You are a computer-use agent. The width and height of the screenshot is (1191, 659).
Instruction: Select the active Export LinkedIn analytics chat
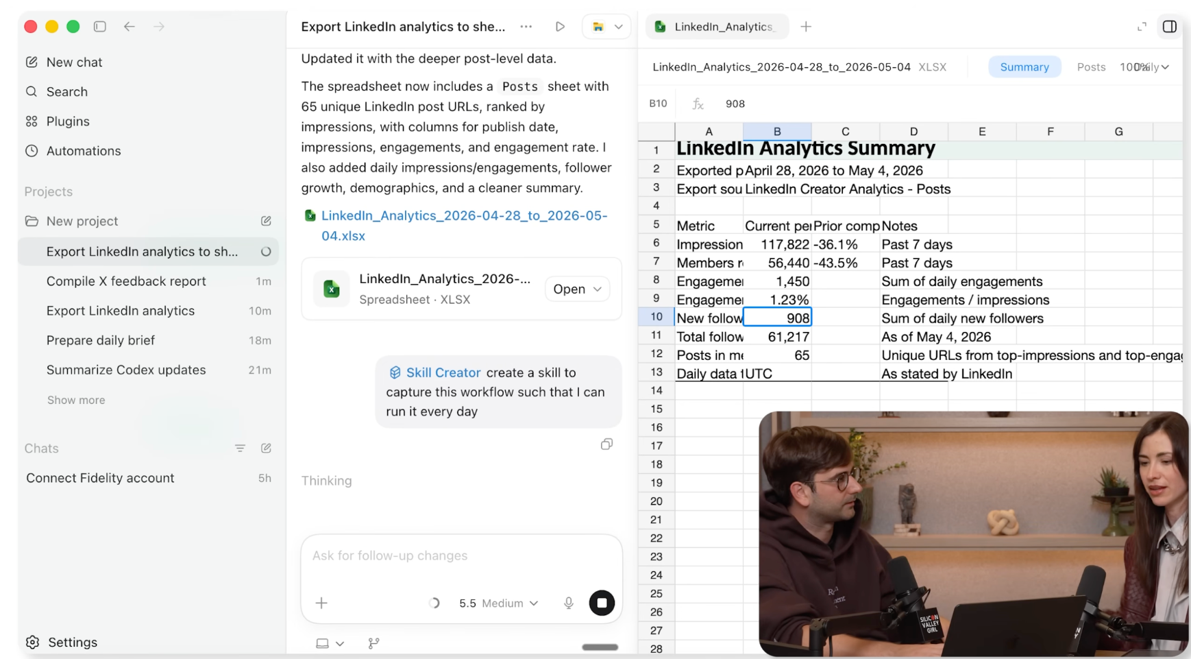[x=149, y=252]
